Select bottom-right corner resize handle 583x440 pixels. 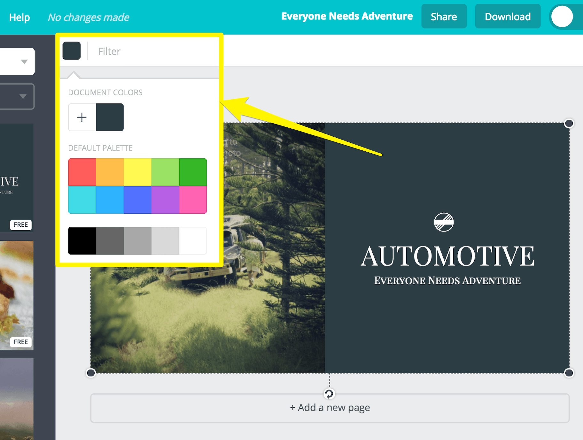click(x=569, y=373)
